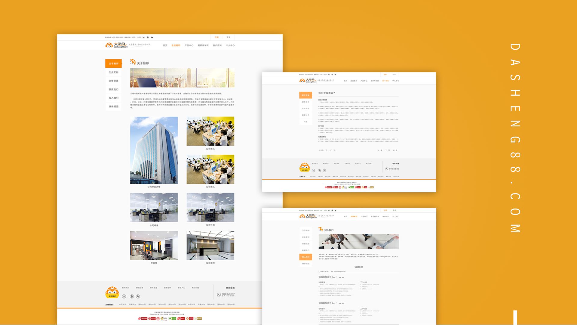Click the 下一篇 button under the chart article

(x=388, y=150)
